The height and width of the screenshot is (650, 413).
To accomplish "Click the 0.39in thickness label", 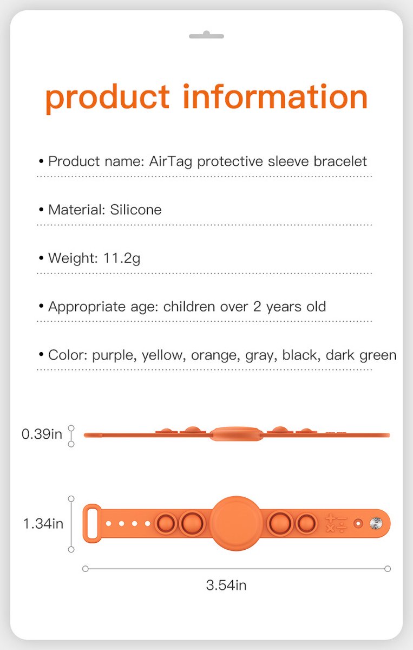I will (42, 434).
